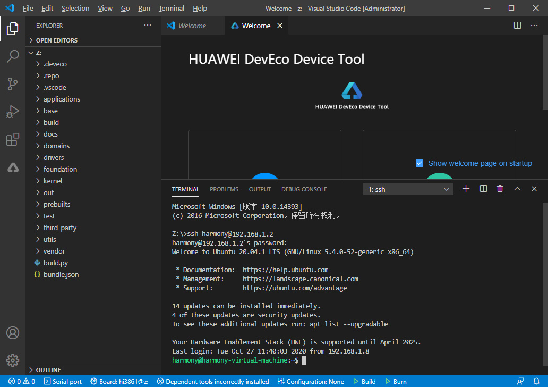Expand the applications folder
The width and height of the screenshot is (548, 387).
click(x=62, y=99)
